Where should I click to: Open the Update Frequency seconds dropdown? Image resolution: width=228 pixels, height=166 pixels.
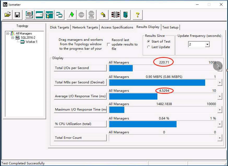tap(207, 45)
